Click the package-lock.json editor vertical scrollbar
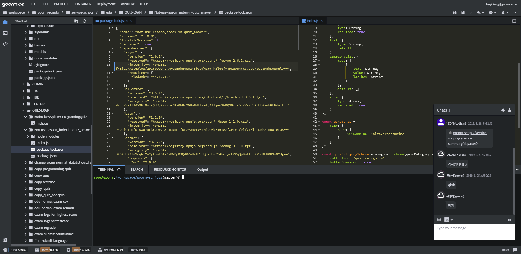521x254 pixels. (298, 38)
